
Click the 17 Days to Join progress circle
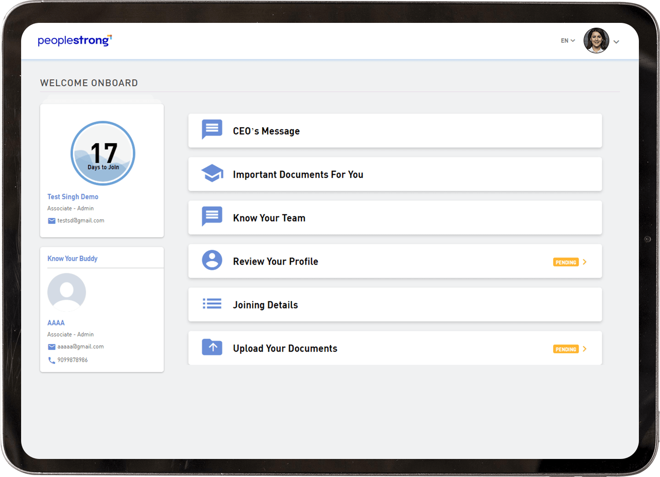click(x=103, y=153)
